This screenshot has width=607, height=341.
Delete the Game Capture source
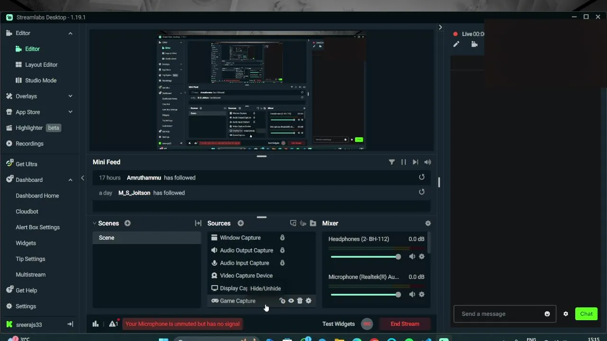point(300,301)
